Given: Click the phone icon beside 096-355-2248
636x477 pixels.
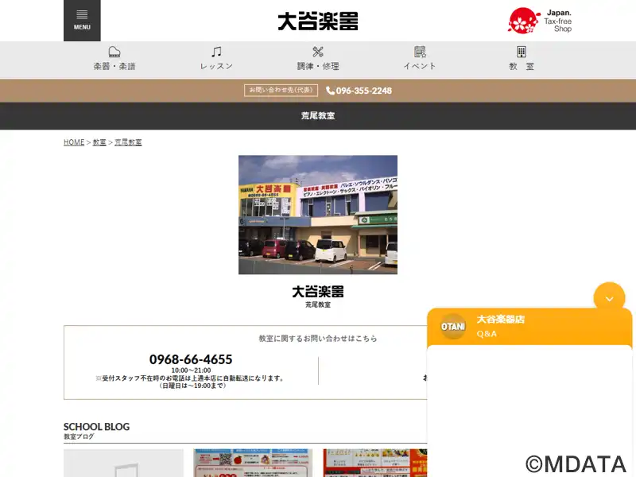Looking at the screenshot, I should [330, 91].
